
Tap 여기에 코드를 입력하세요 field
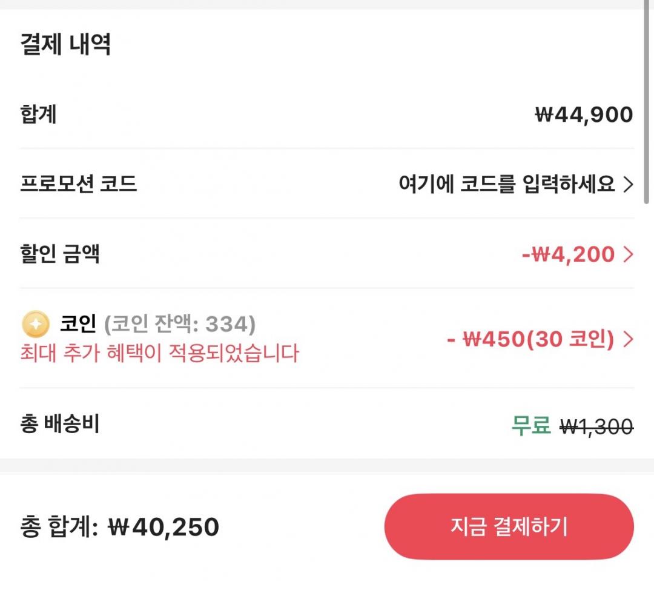[507, 184]
